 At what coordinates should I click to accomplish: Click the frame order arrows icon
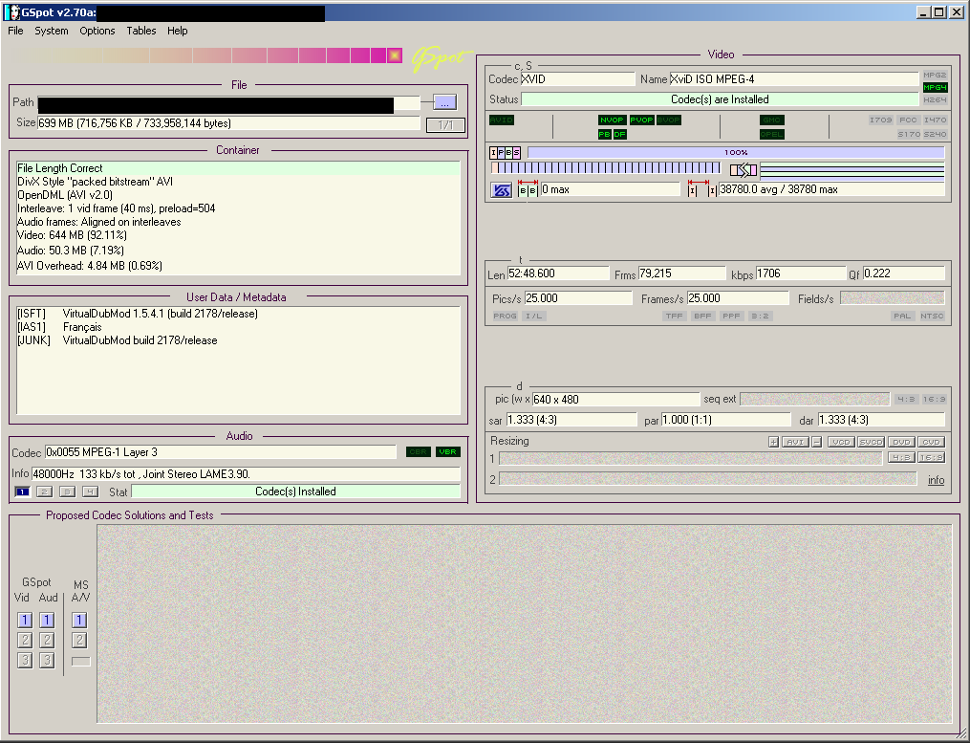click(744, 169)
